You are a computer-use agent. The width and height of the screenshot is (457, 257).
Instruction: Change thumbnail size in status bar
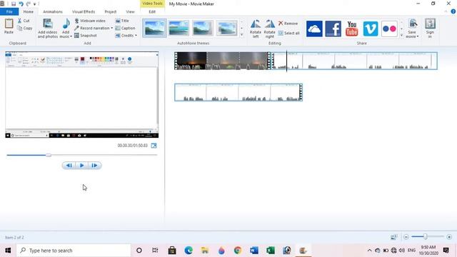(393, 237)
